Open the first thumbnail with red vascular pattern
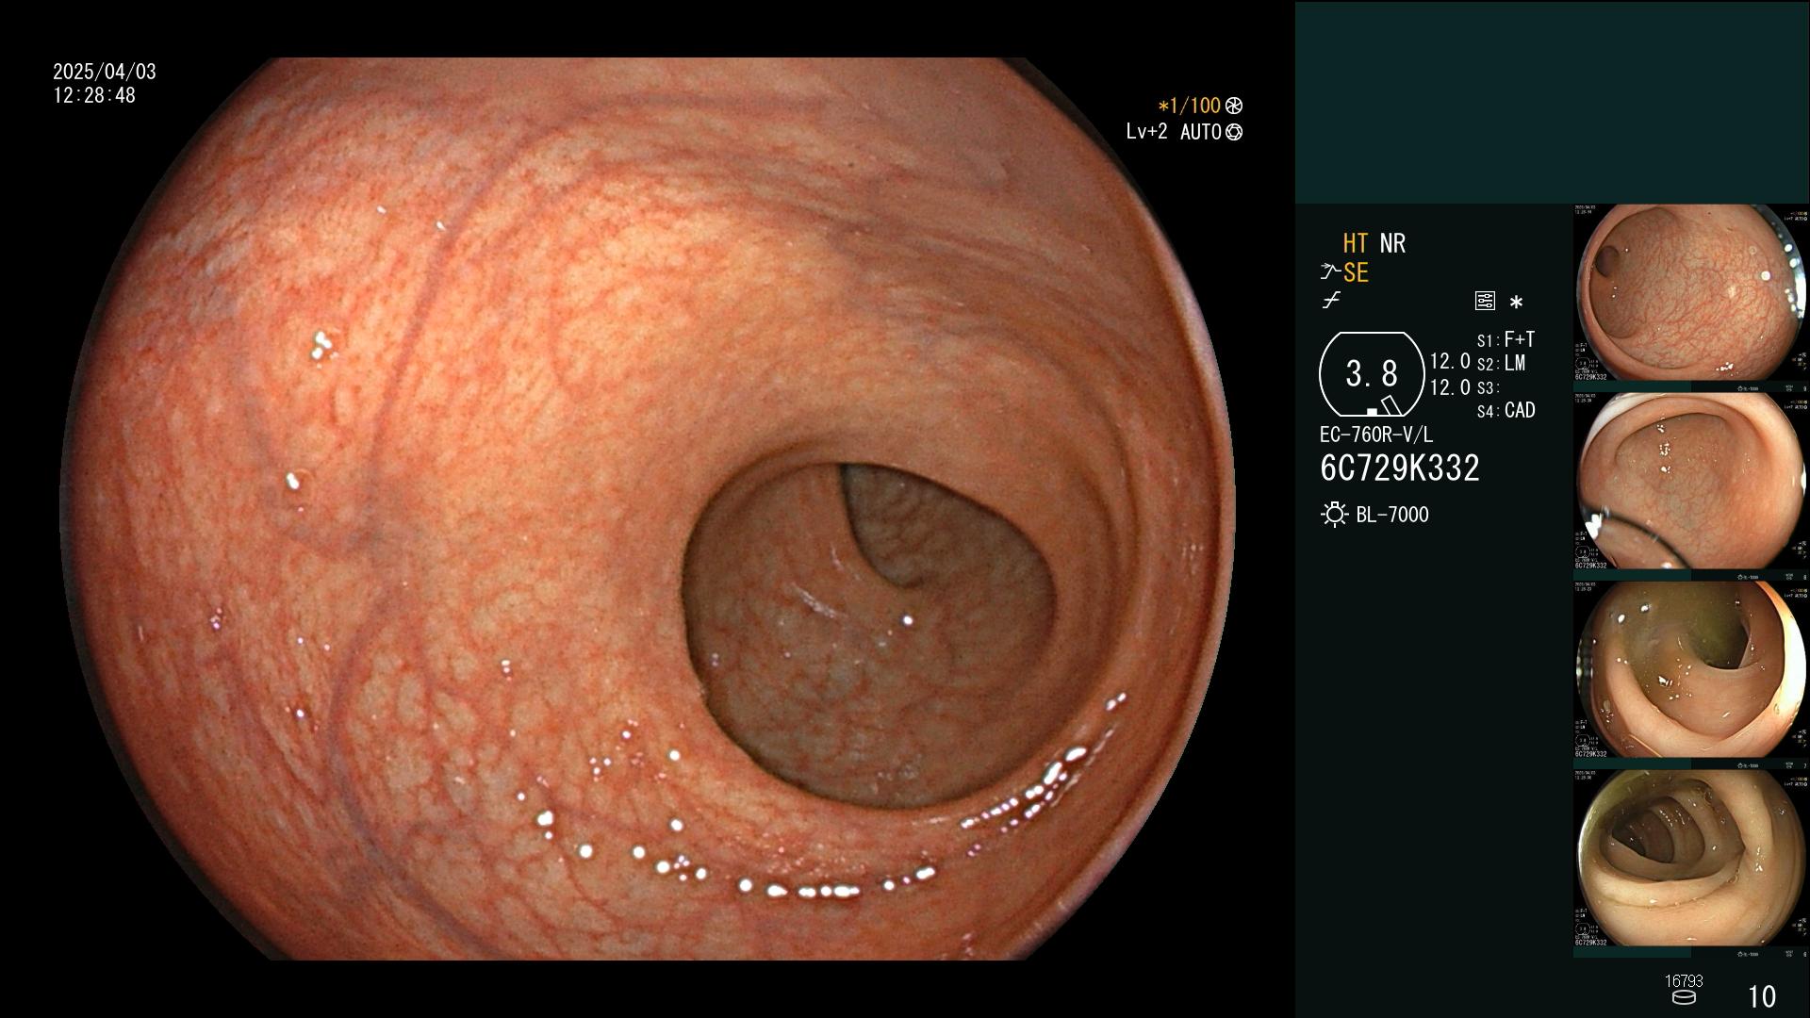The height and width of the screenshot is (1018, 1810). pos(1691,293)
